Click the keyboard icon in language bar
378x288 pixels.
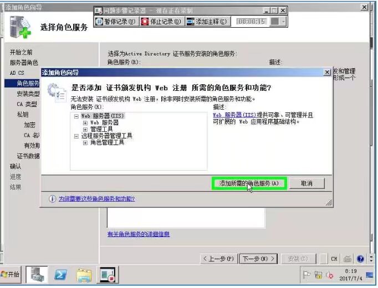coord(348,259)
